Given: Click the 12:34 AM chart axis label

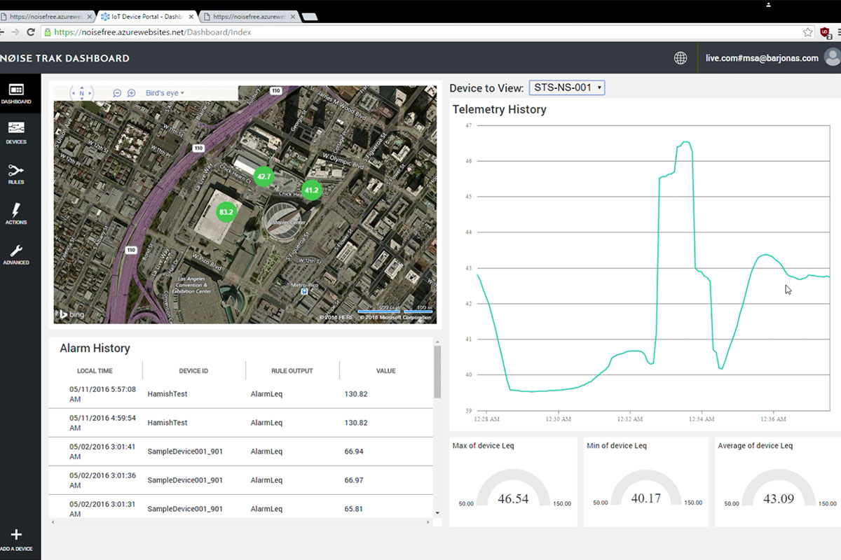Looking at the screenshot, I should (x=701, y=419).
